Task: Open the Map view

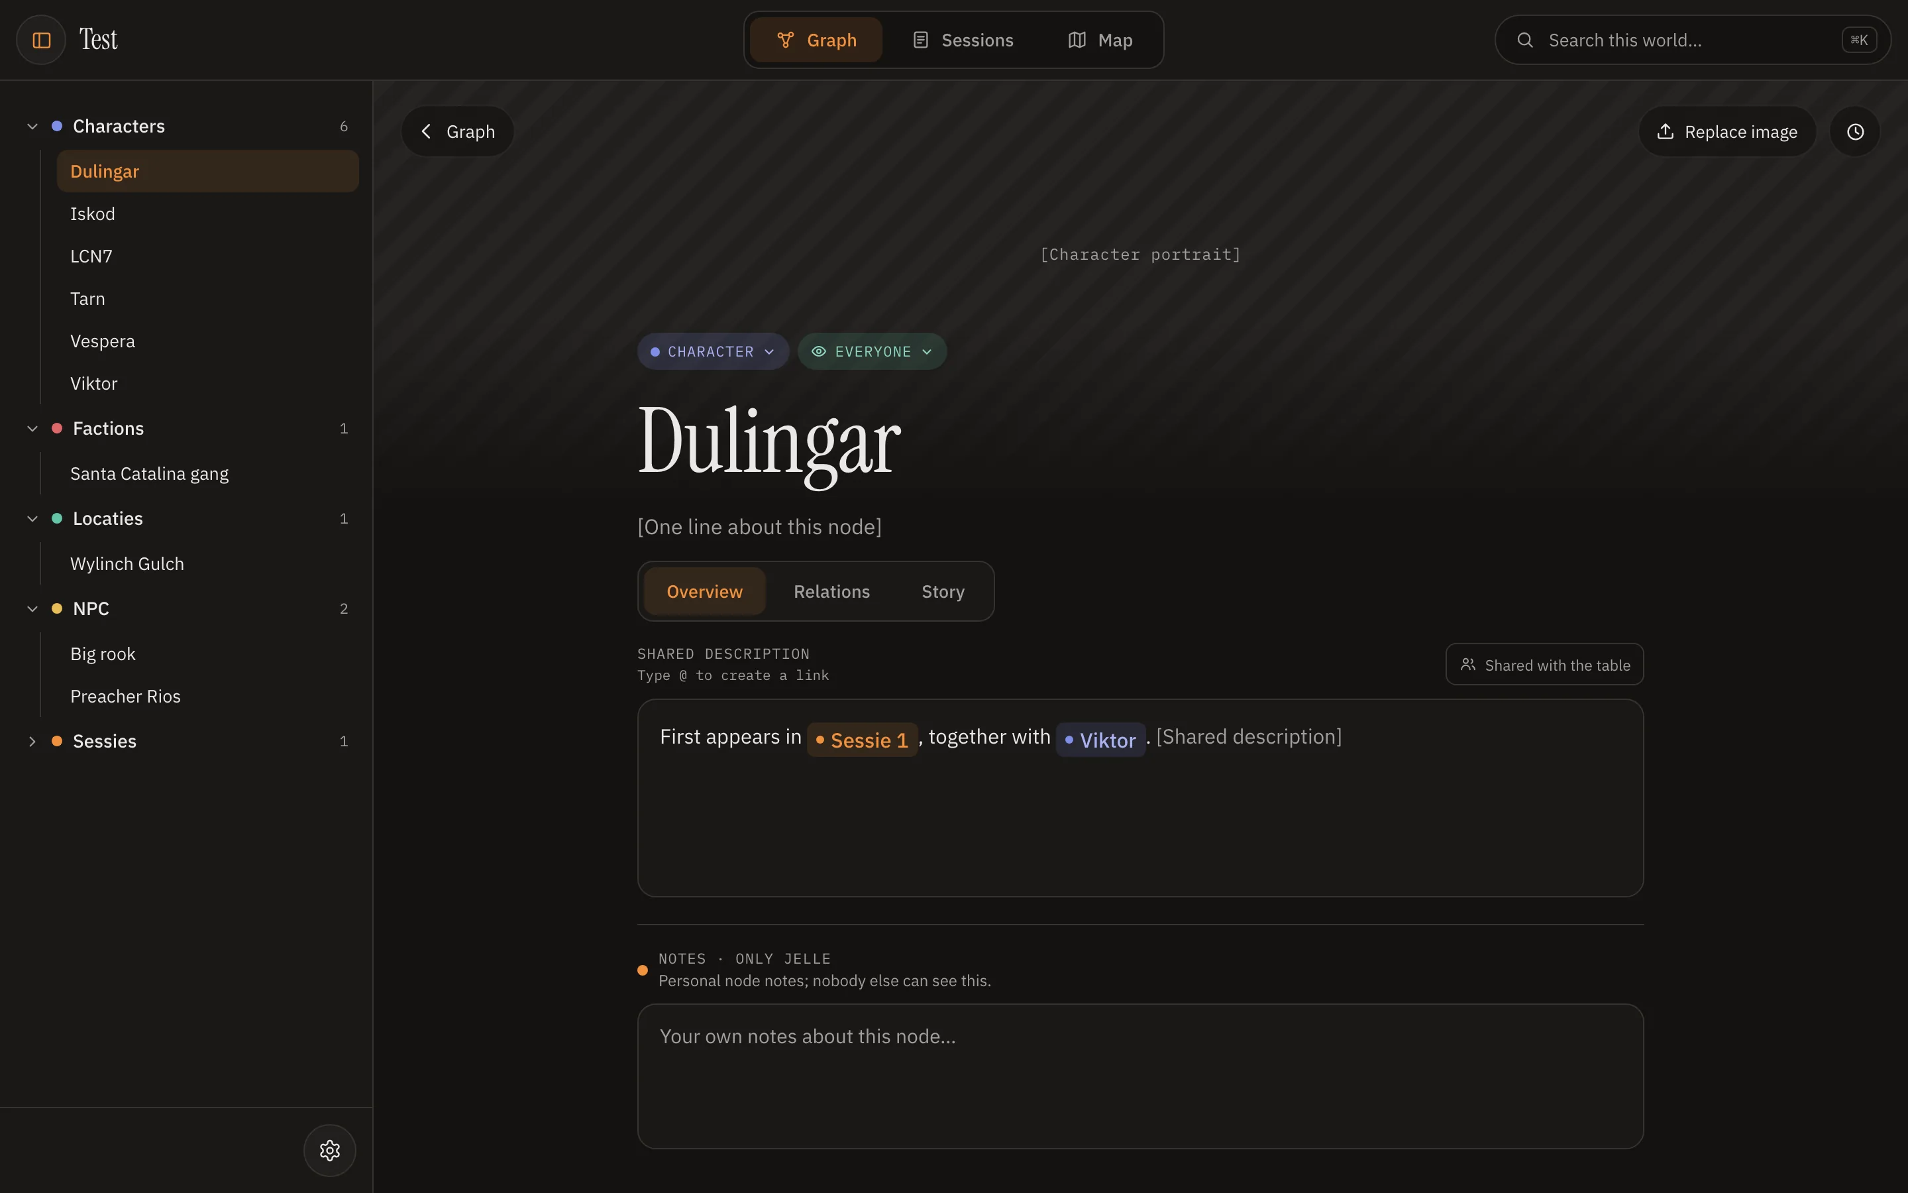Action: pos(1100,40)
